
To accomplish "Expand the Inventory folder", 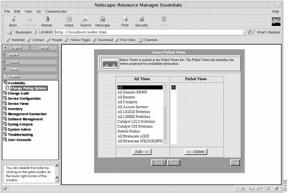I will (13, 109).
